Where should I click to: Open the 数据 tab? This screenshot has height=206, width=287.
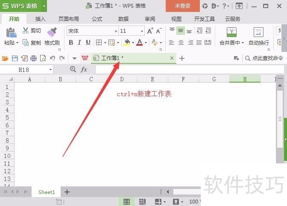[x=123, y=19]
